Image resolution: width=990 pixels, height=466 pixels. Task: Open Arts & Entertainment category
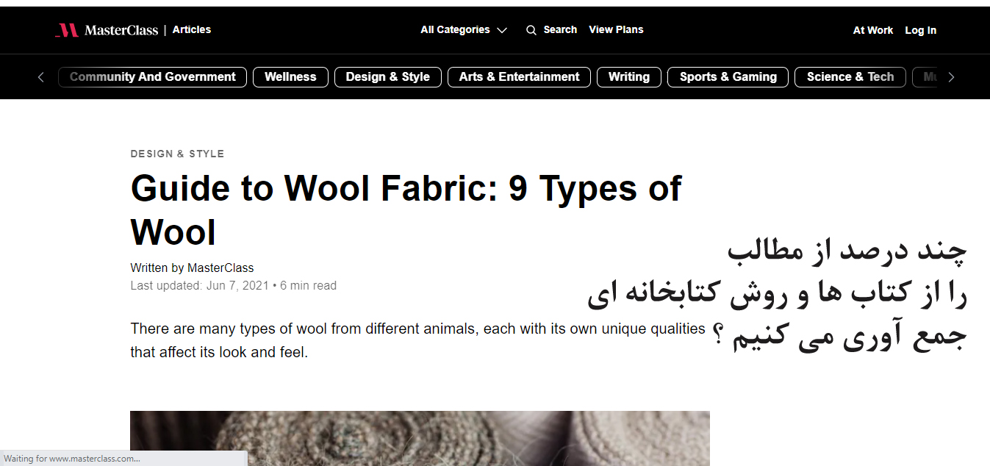(519, 77)
